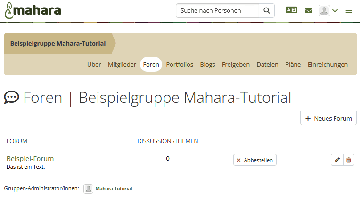Screen dimensions: 360x200
Task: Open the Beispiel-Forum link
Action: [x=30, y=159]
